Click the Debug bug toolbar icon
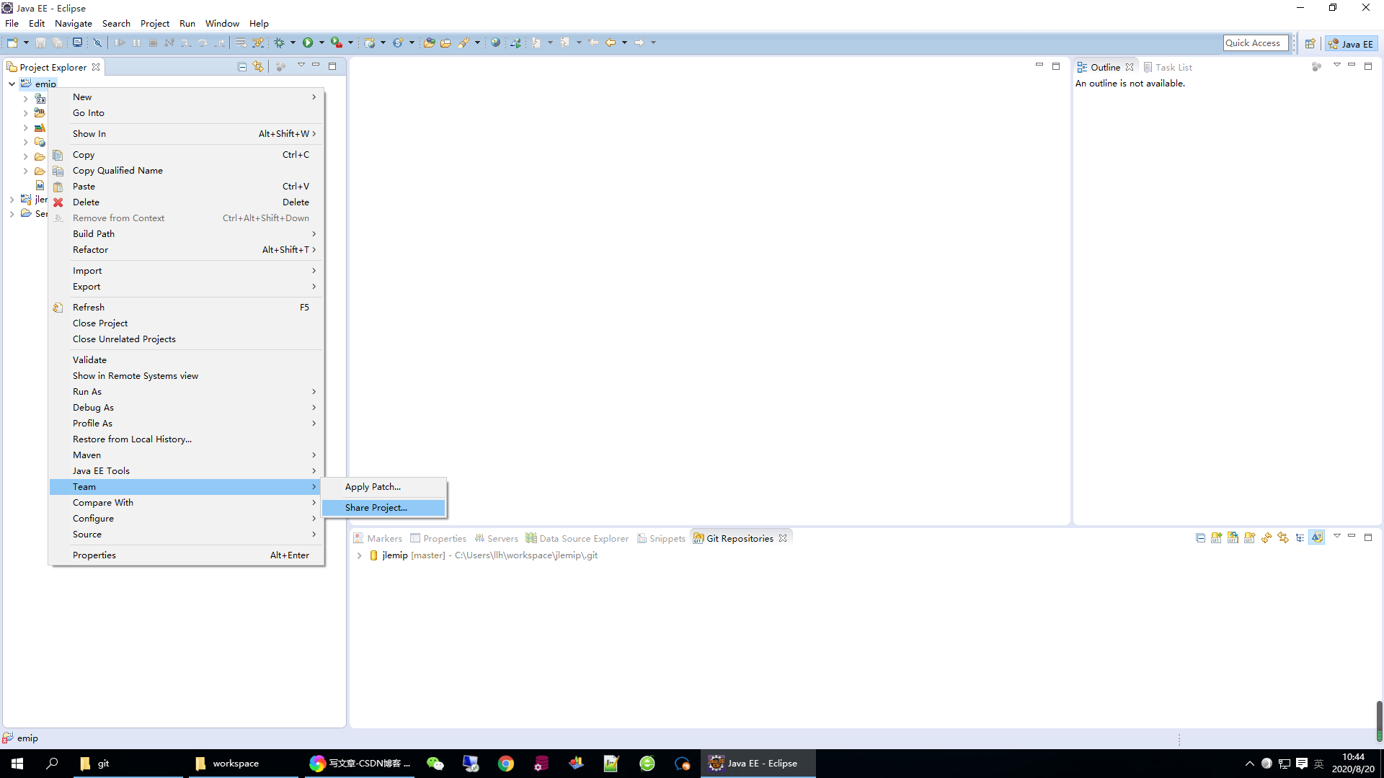 (x=280, y=43)
